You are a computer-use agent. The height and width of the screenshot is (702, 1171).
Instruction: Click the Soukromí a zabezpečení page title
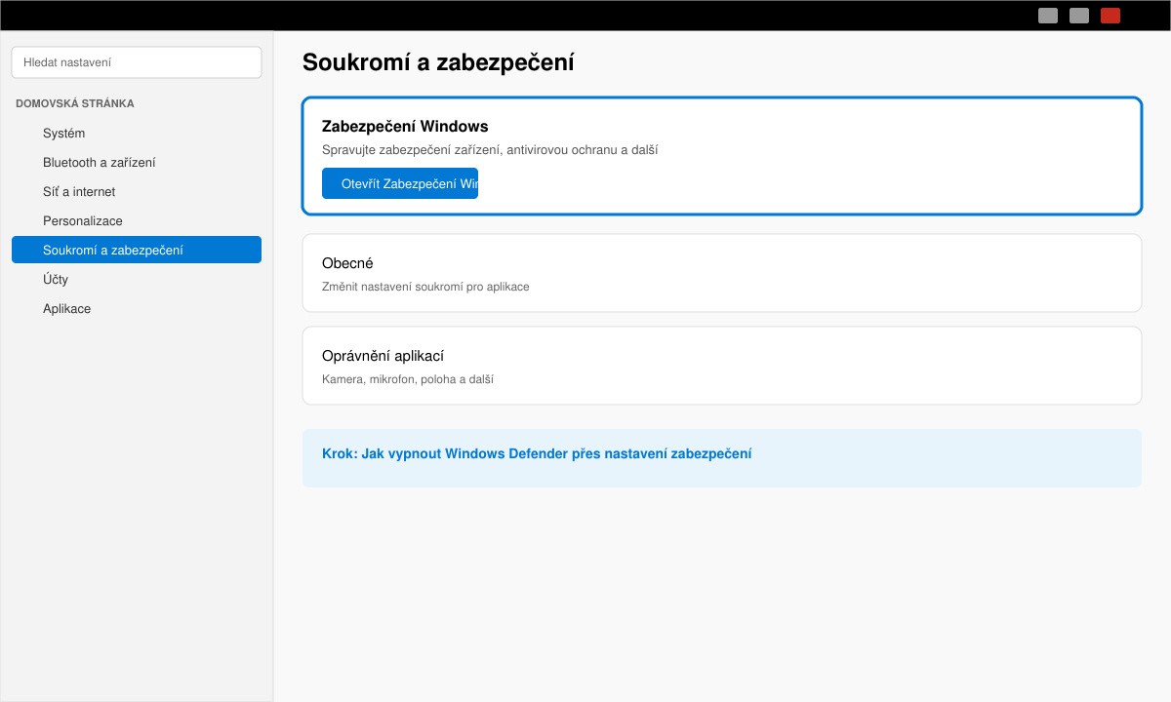click(x=438, y=62)
